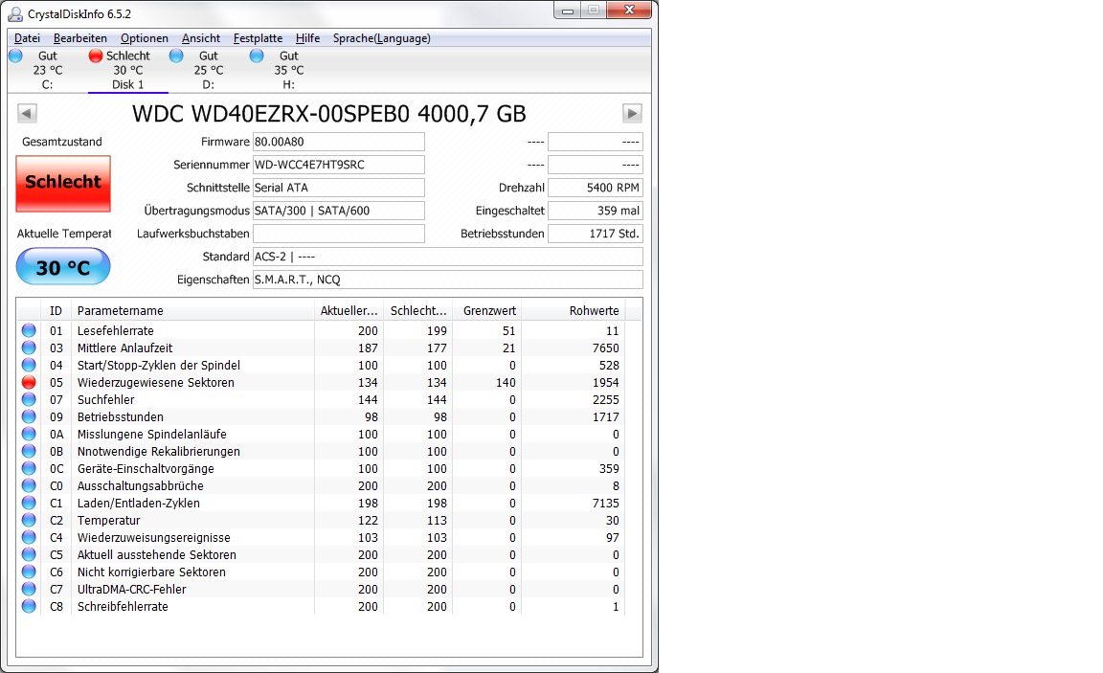Click the status orb for Ausschaltungsabbrüche

29,485
